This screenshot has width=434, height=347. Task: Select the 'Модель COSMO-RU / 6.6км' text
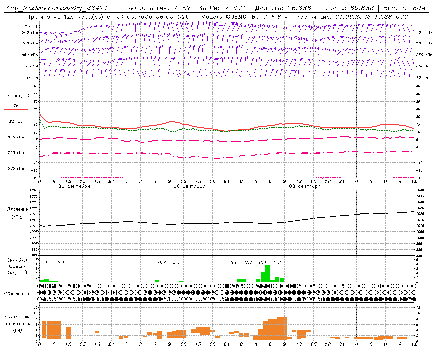point(244,17)
